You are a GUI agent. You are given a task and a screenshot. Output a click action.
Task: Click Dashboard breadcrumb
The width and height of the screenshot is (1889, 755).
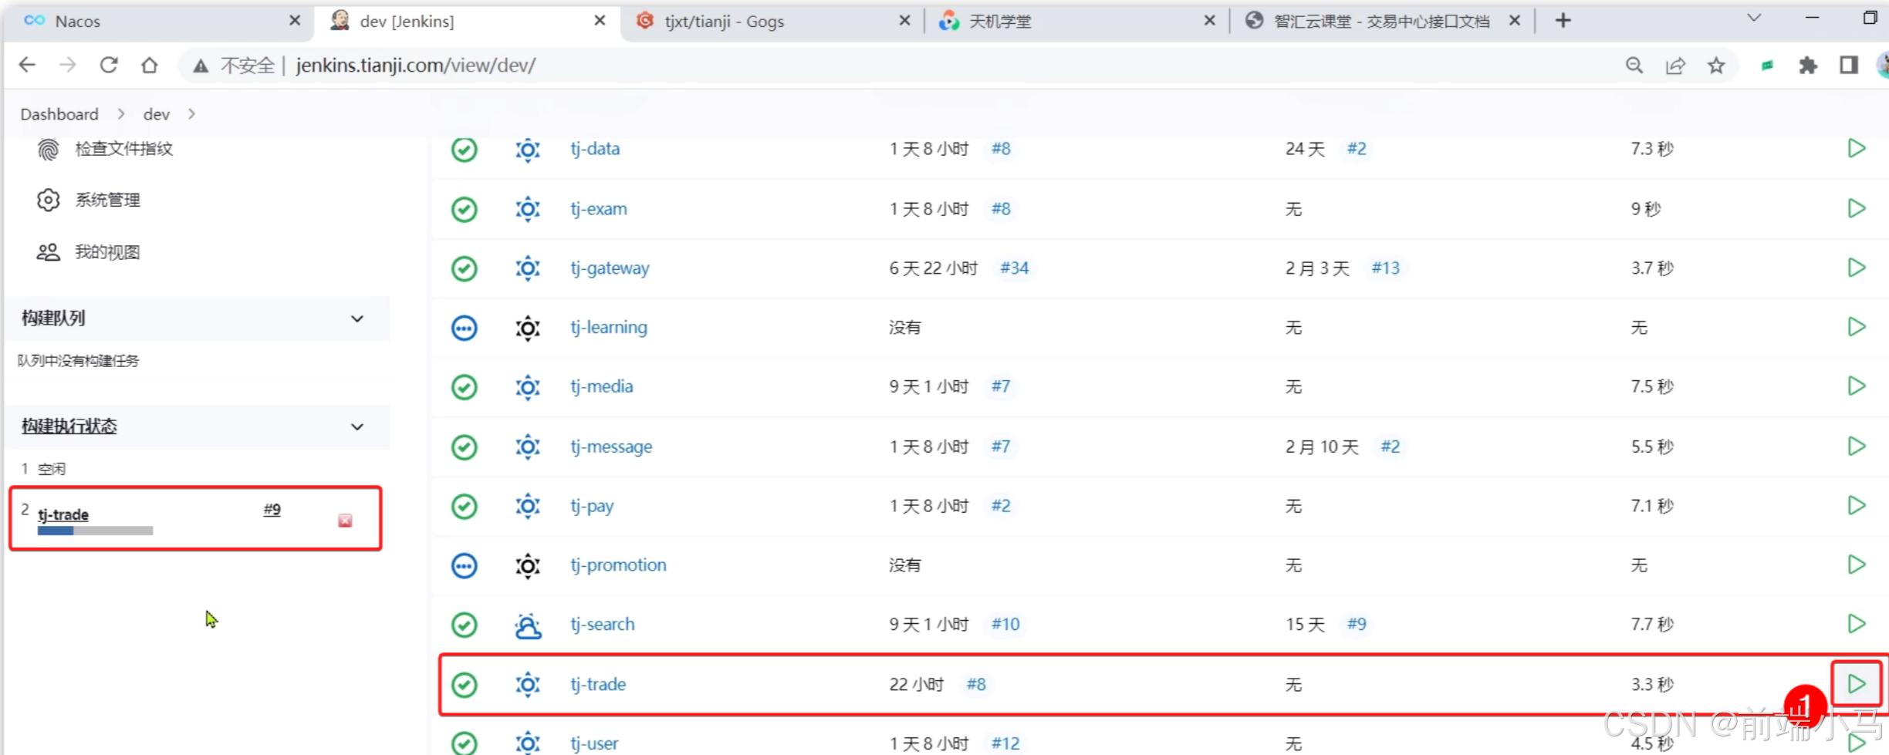pyautogui.click(x=59, y=114)
